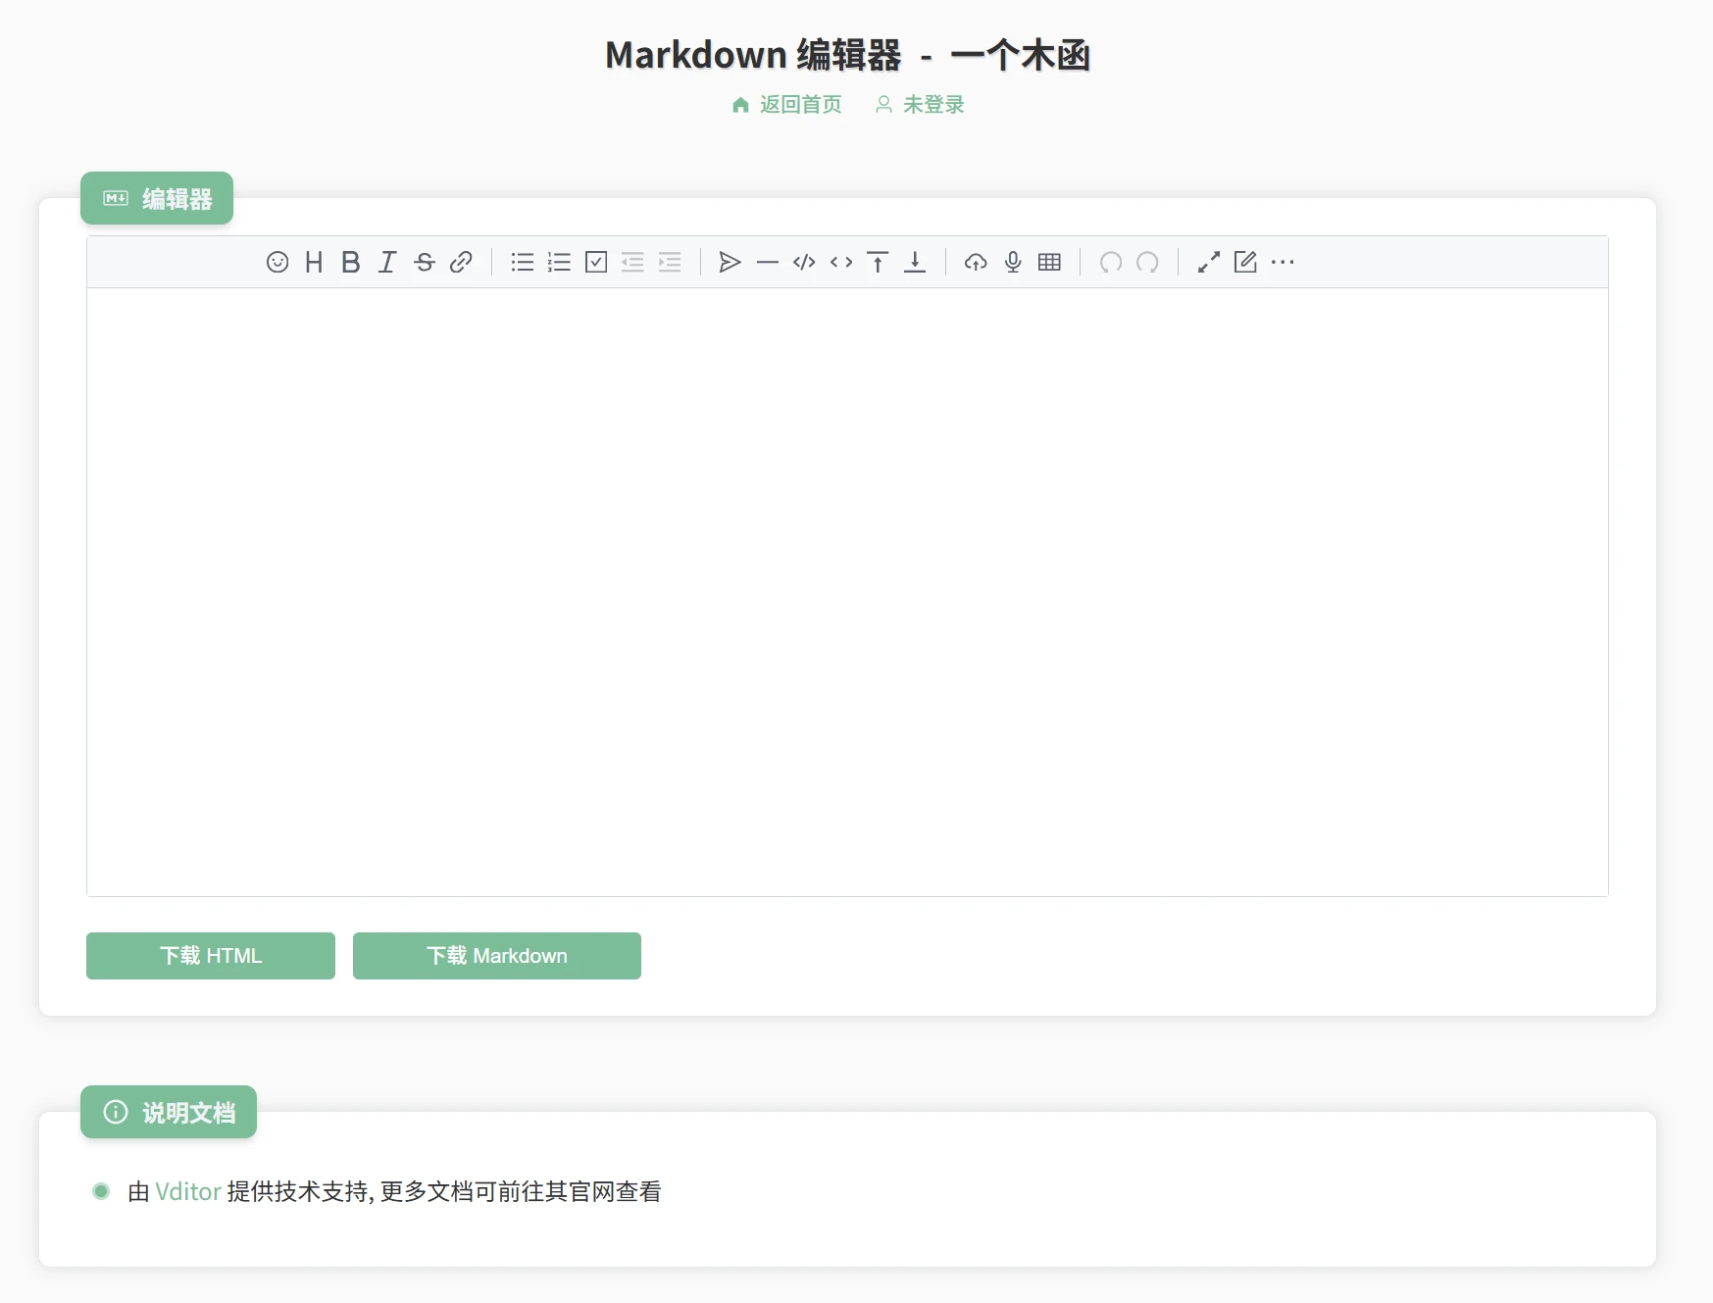Click the 编辑器 section label
The image size is (1713, 1303).
pyautogui.click(x=157, y=198)
